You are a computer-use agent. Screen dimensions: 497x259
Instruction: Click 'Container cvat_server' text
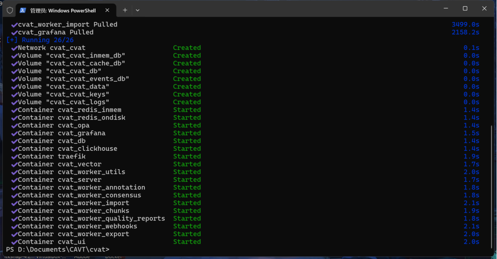60,180
